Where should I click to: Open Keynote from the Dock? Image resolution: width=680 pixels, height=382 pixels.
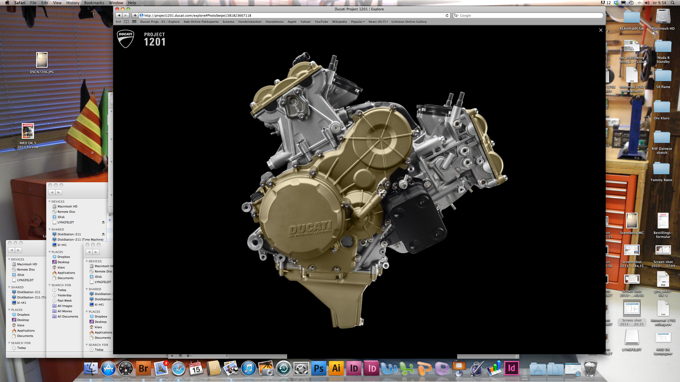459,368
